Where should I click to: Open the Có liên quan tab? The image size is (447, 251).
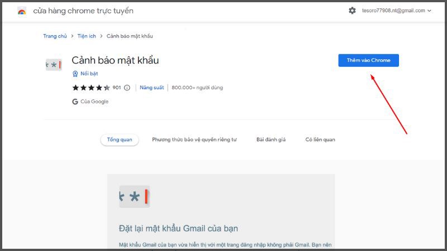pos(320,140)
